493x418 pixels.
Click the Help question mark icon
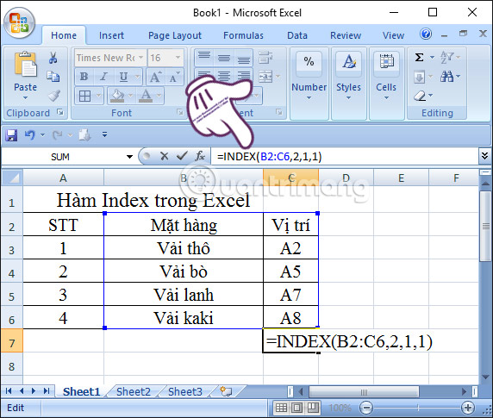(x=426, y=34)
